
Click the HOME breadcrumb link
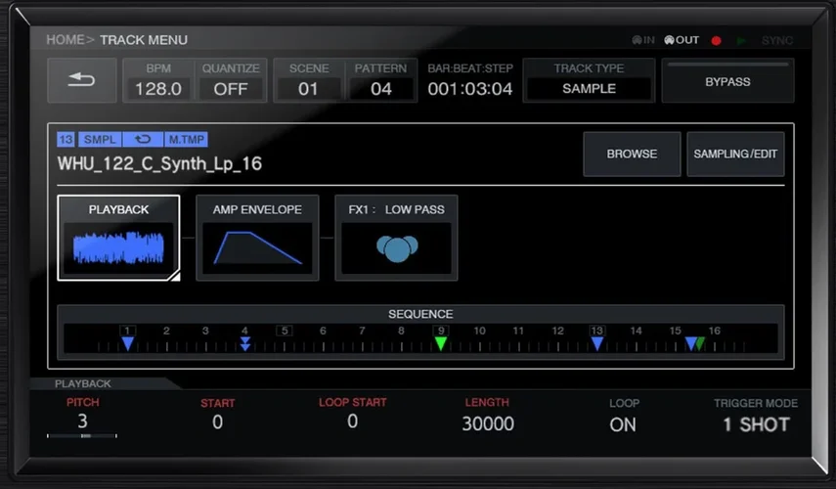[x=66, y=40]
